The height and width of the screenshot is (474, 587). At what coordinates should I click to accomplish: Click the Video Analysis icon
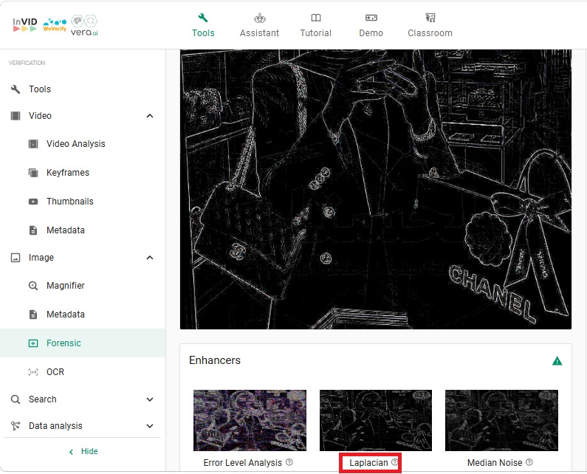pyautogui.click(x=33, y=144)
